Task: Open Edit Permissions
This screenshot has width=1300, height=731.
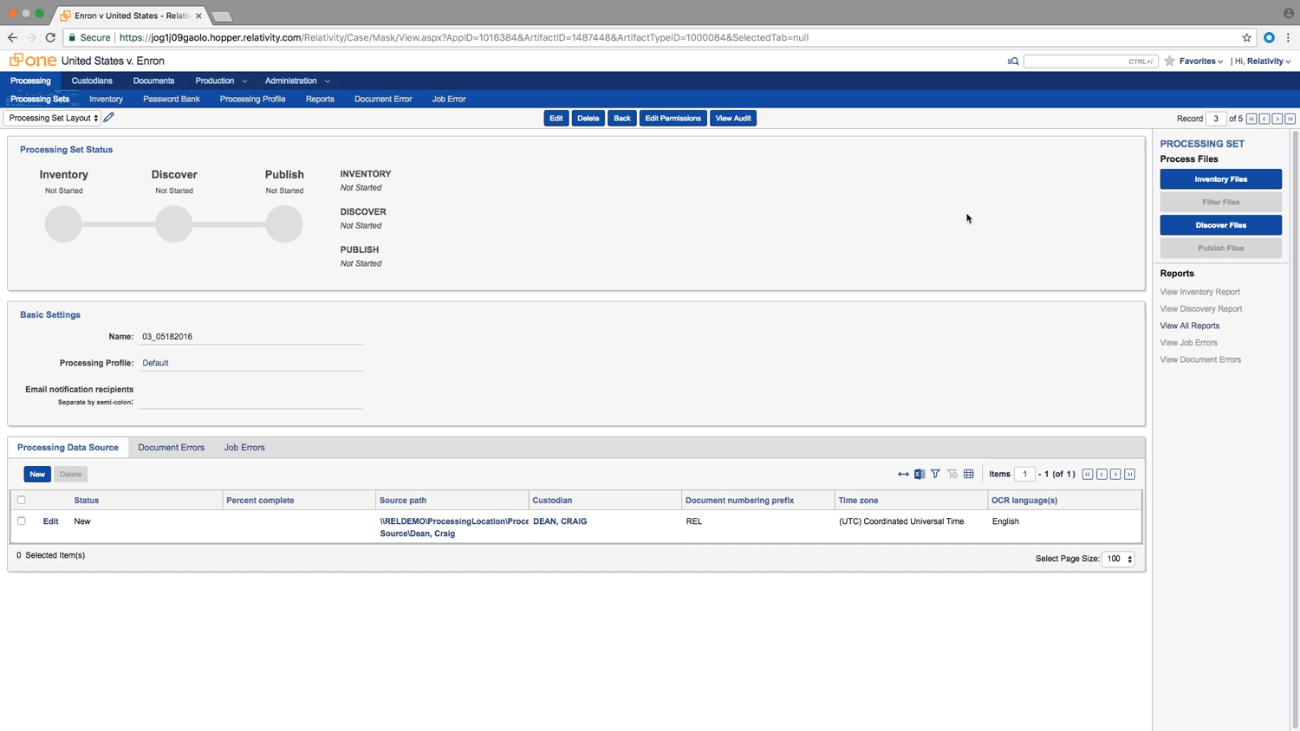Action: (673, 118)
